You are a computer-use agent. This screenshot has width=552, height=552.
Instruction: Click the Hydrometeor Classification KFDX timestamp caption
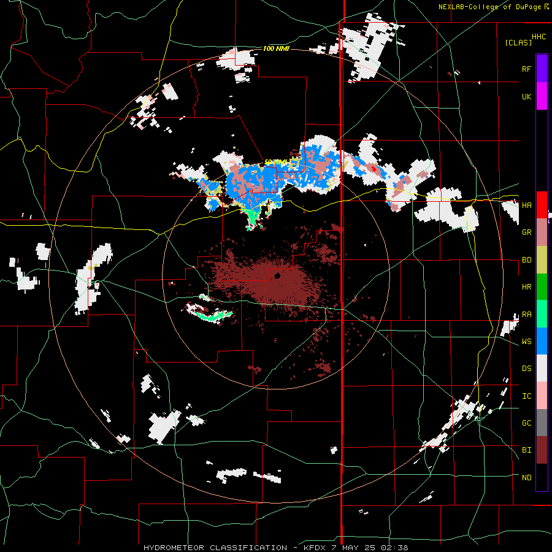click(x=276, y=548)
